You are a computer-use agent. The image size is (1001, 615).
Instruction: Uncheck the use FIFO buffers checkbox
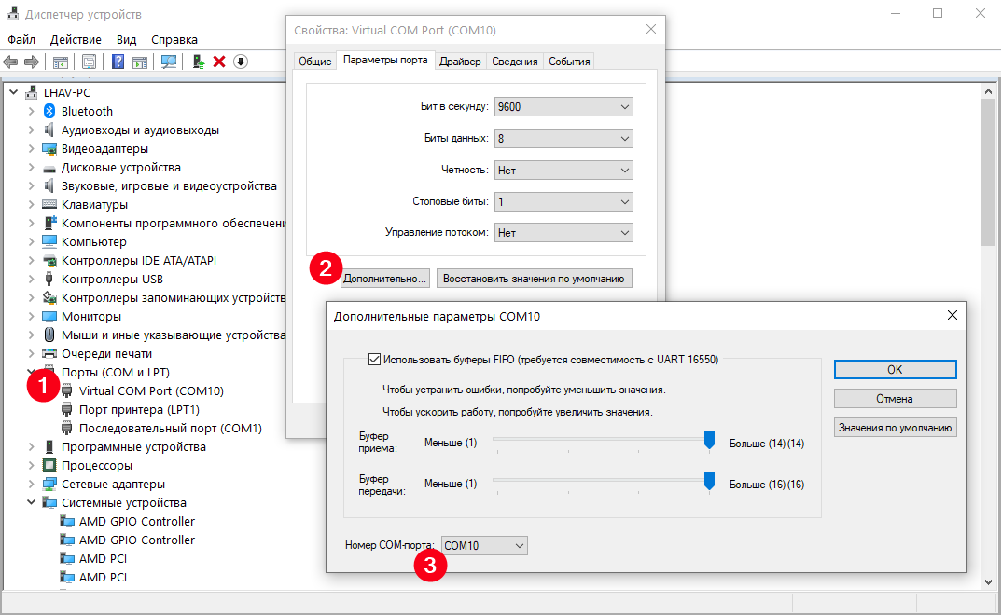375,359
